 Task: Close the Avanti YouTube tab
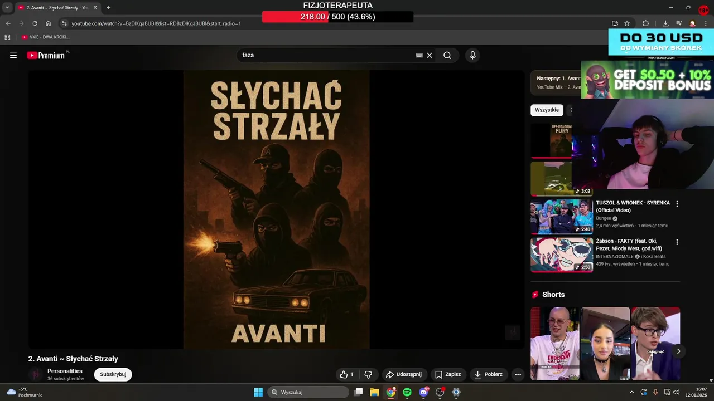point(95,8)
